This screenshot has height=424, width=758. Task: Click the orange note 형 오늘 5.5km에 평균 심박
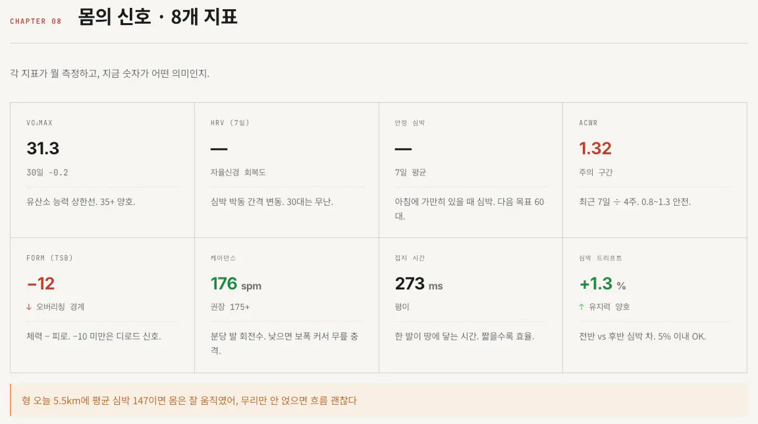point(189,401)
